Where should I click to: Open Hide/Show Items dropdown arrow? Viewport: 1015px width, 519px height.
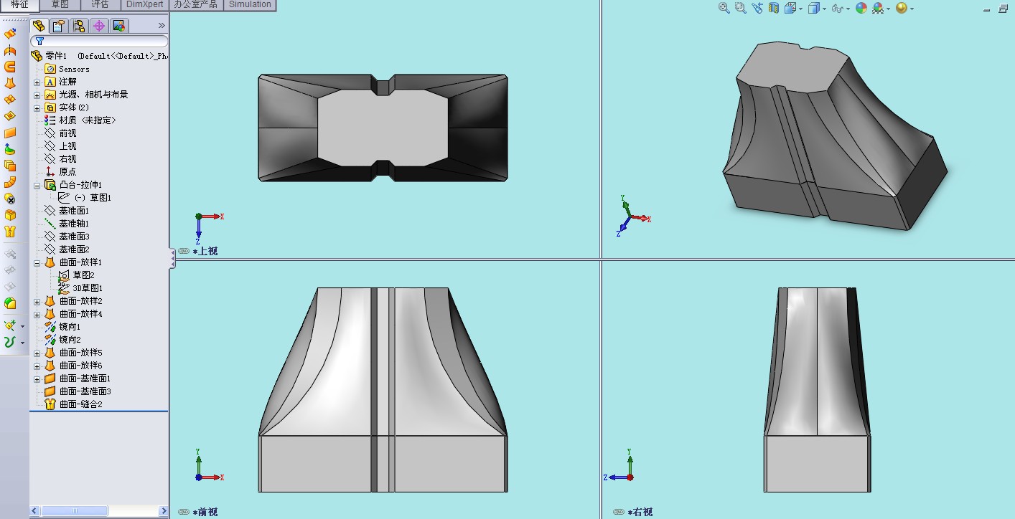click(848, 9)
